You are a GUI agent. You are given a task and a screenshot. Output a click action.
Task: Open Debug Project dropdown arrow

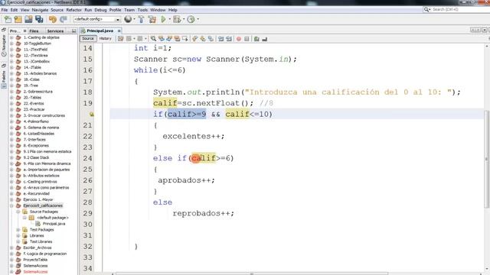[184, 19]
